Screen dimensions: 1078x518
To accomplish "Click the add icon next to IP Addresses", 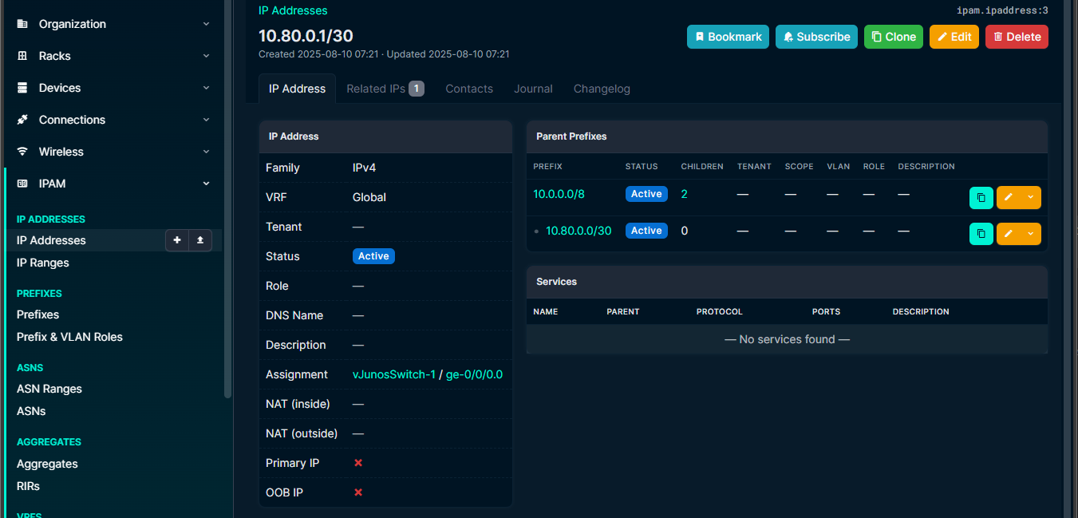I will (x=176, y=239).
